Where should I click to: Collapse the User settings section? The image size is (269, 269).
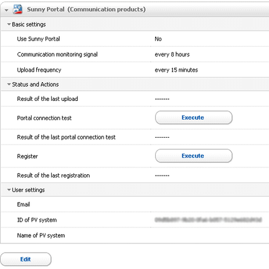click(9, 190)
